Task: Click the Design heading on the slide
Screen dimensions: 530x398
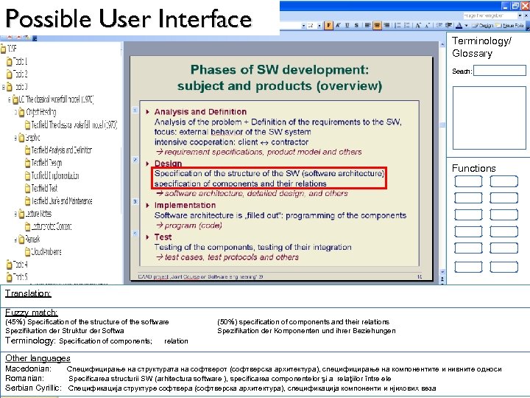Action: [168, 164]
